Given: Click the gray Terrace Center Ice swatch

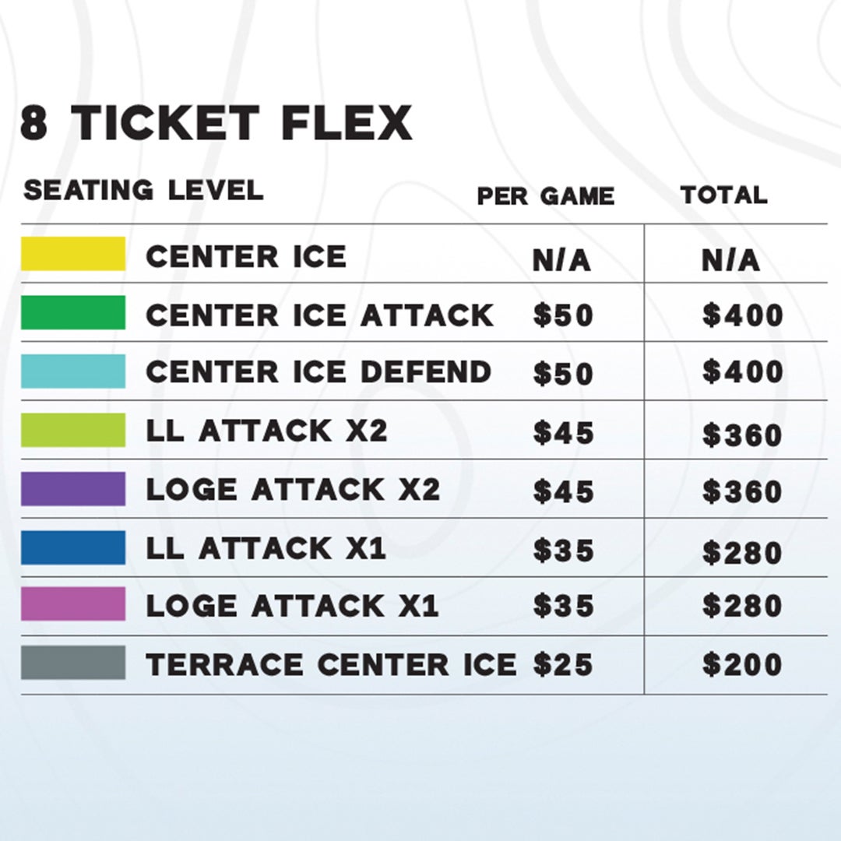Looking at the screenshot, I should pyautogui.click(x=73, y=663).
